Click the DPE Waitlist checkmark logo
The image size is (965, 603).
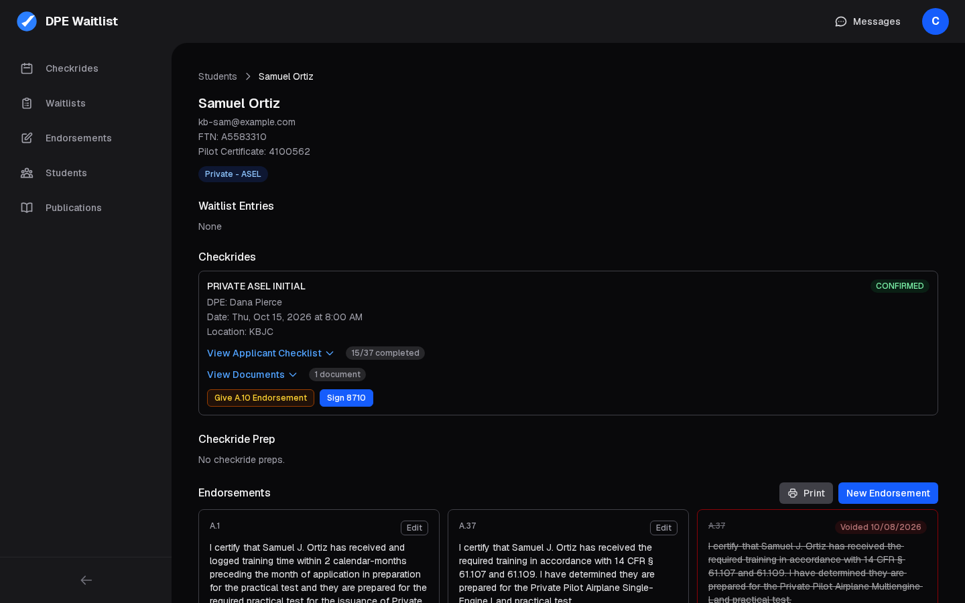click(27, 21)
